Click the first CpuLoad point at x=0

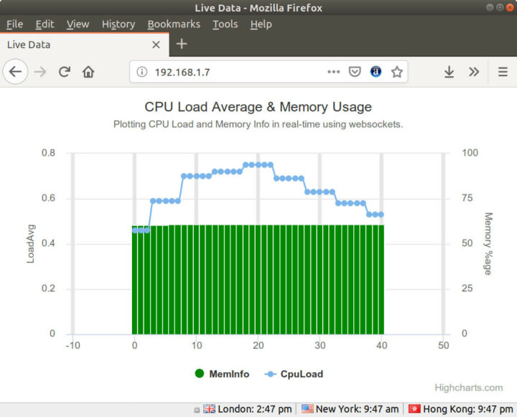click(x=135, y=230)
